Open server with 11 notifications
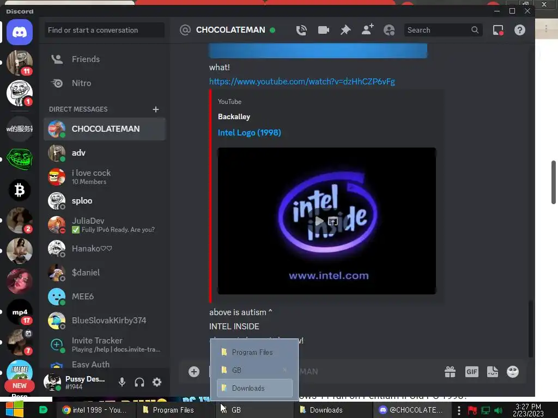Screen dimensions: 558x418 (20, 63)
